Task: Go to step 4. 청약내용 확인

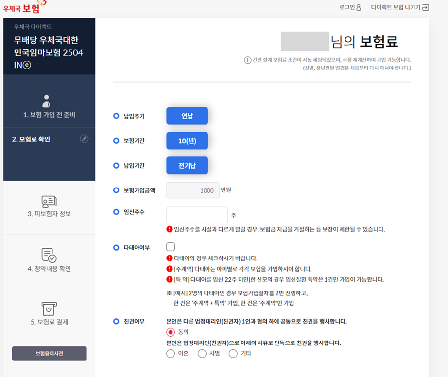Action: point(49,269)
